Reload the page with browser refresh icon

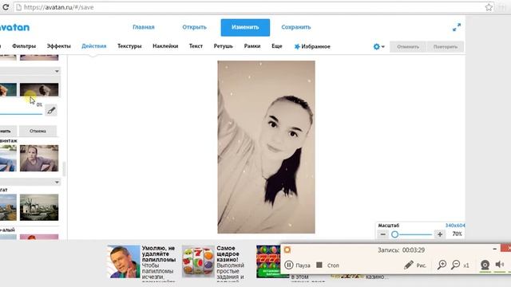click(x=6, y=7)
